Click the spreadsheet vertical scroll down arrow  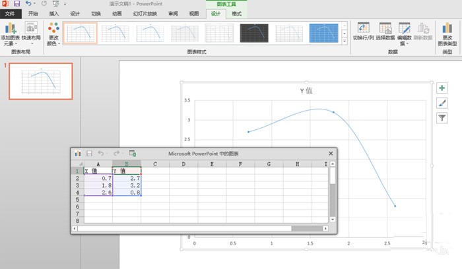coord(333,220)
